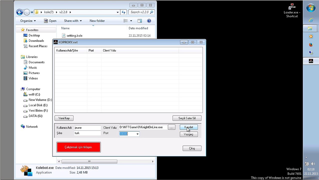Open Documents library
The image size is (319, 180).
[36, 62]
